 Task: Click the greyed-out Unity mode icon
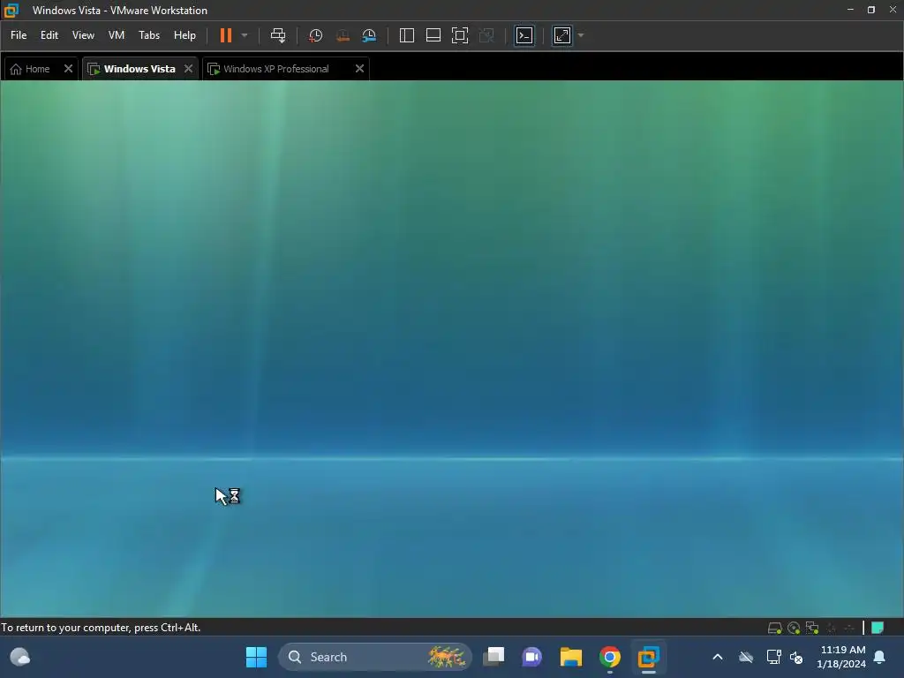coord(486,35)
